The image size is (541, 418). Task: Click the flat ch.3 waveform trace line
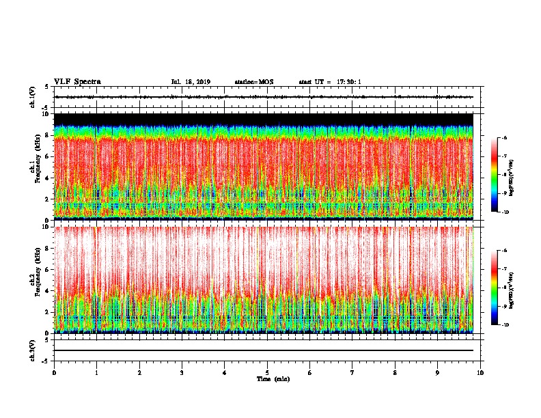point(264,350)
